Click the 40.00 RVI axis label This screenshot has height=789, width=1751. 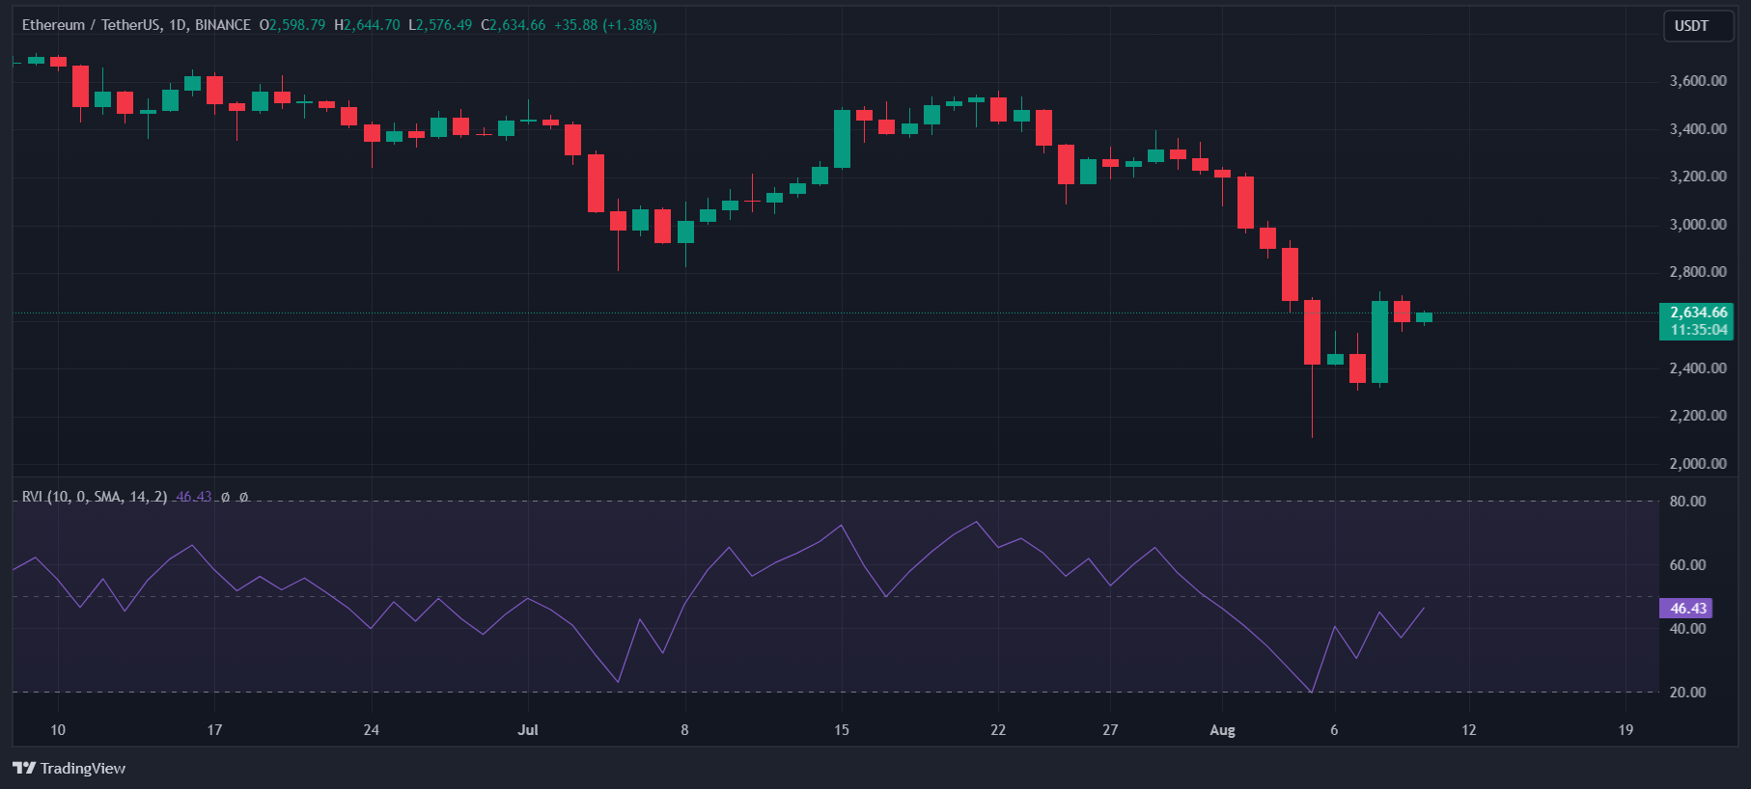click(x=1688, y=629)
